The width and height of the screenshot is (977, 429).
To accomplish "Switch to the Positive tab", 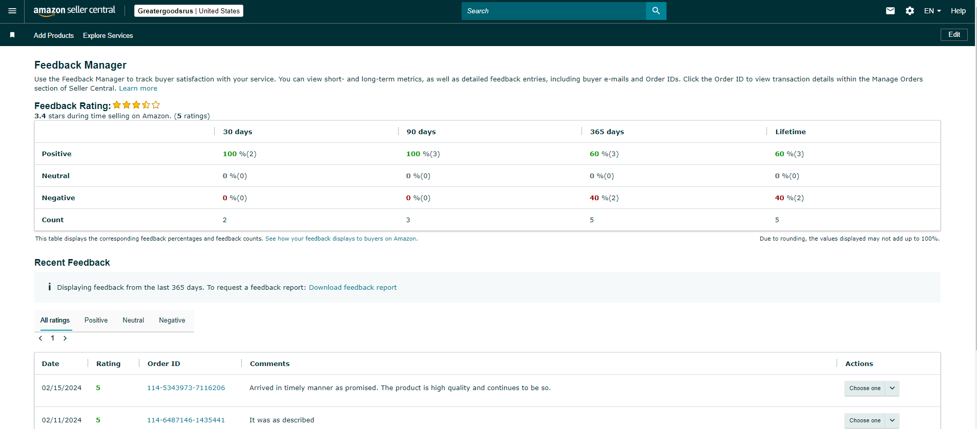I will coord(96,320).
